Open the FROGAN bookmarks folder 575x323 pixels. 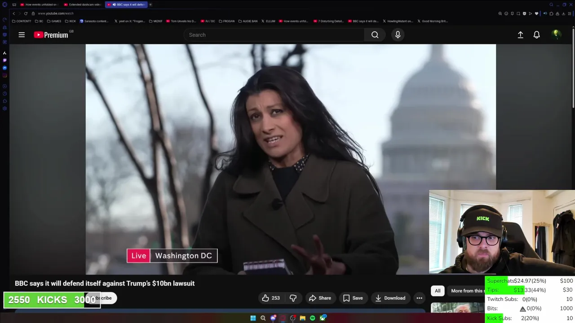[x=226, y=21]
